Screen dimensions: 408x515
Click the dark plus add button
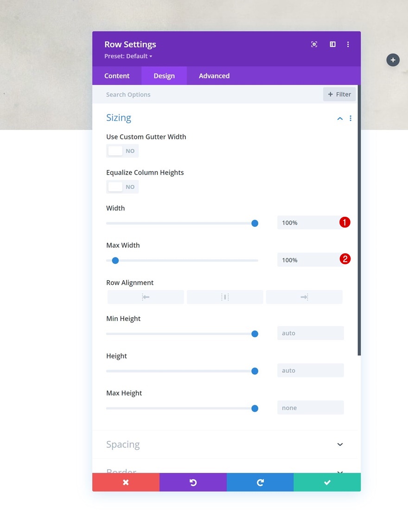click(x=393, y=60)
